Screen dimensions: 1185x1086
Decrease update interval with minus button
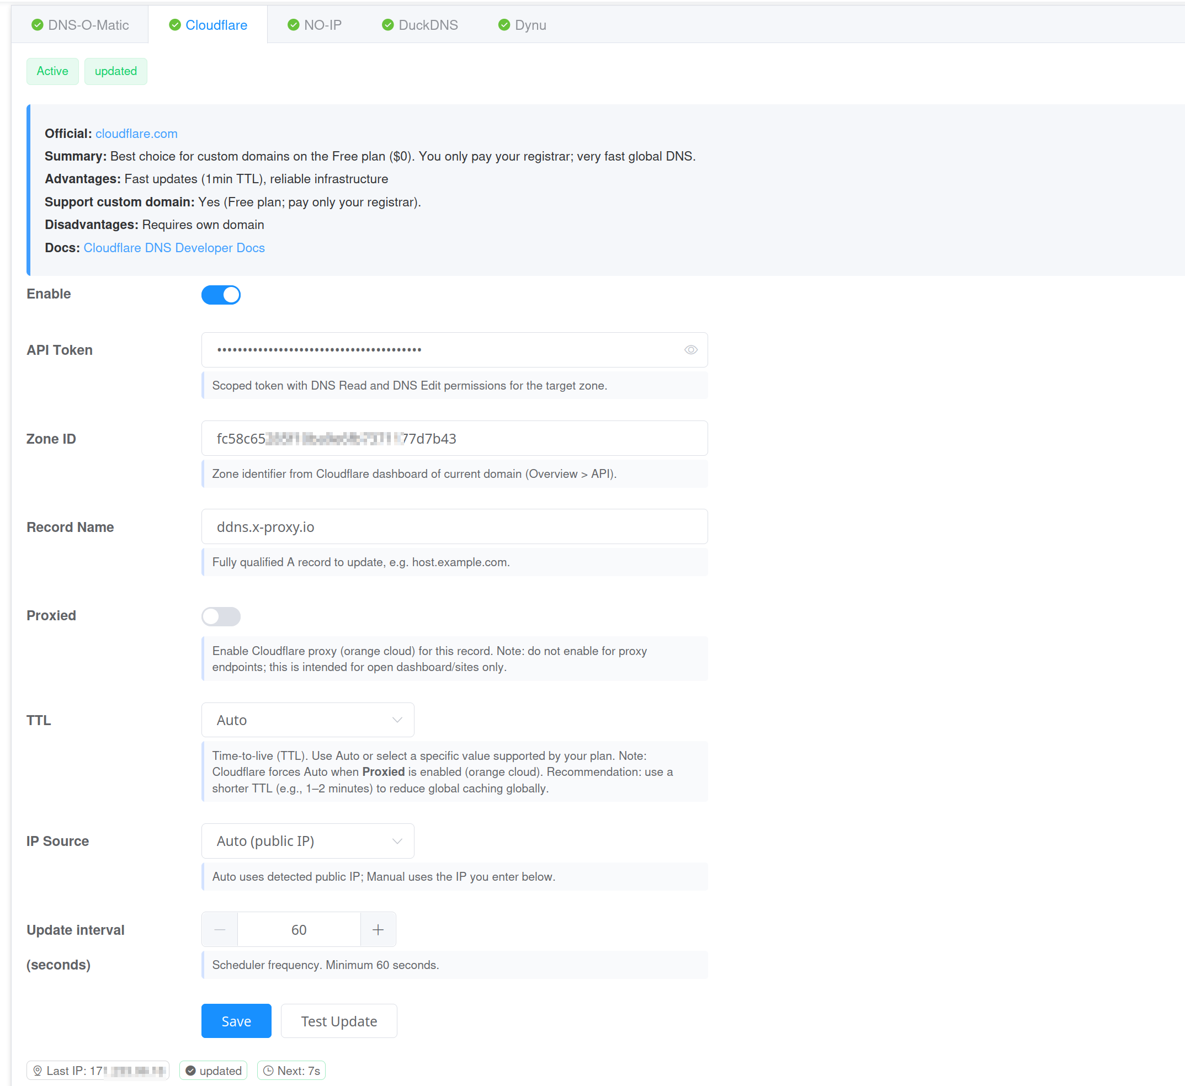[220, 929]
